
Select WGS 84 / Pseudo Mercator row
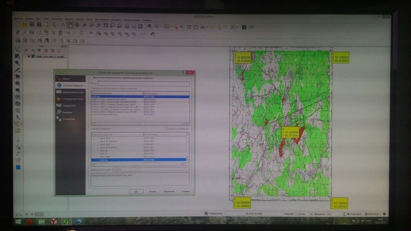(140, 114)
